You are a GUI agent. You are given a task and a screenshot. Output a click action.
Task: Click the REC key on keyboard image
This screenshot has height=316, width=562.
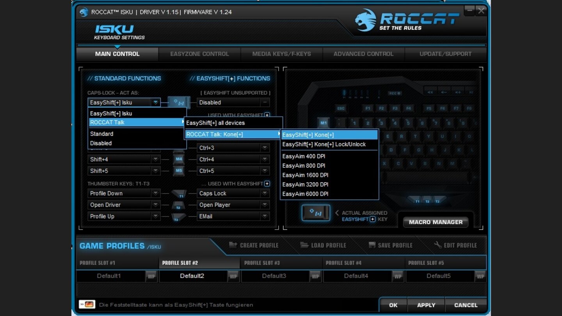(x=395, y=93)
